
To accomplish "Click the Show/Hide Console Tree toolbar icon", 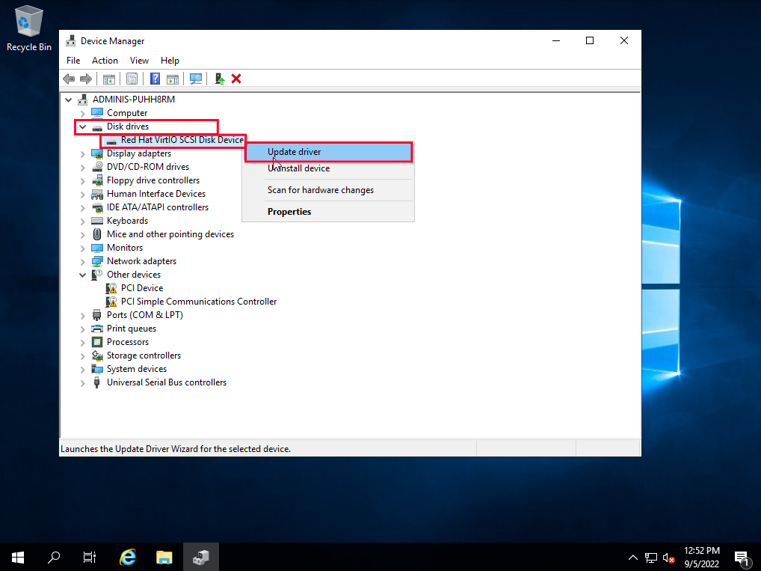I will click(109, 79).
